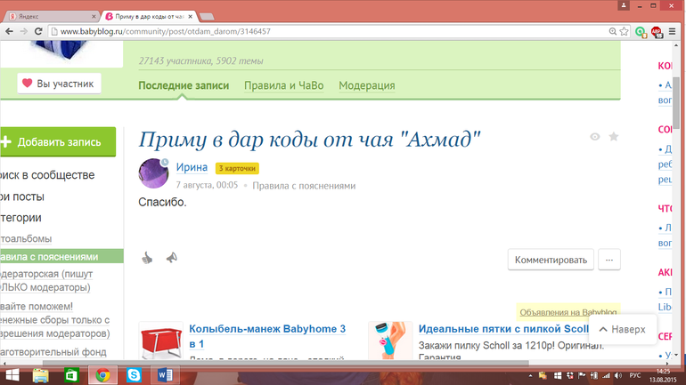Open Ирина's avatar picture
Image resolution: width=686 pixels, height=385 pixels.
pyautogui.click(x=153, y=173)
